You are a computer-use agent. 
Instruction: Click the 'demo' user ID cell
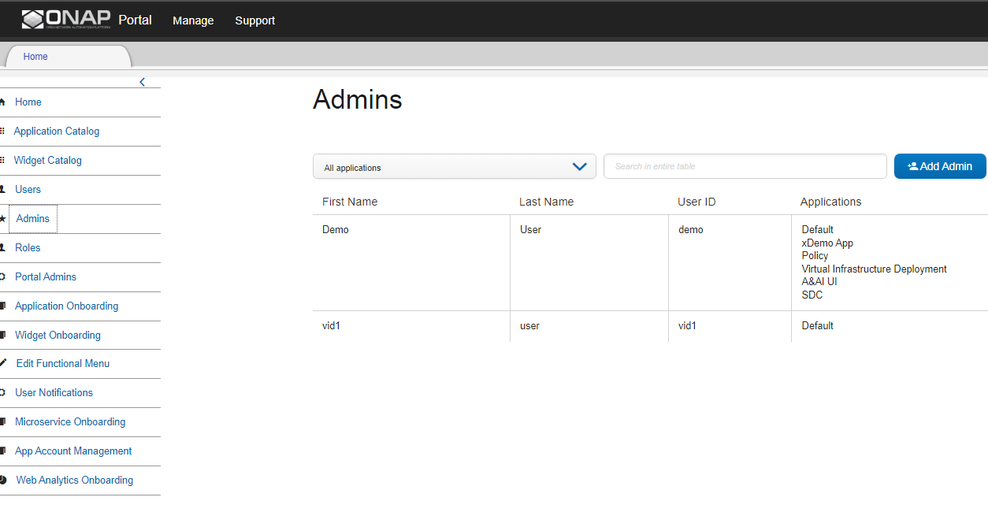[691, 230]
